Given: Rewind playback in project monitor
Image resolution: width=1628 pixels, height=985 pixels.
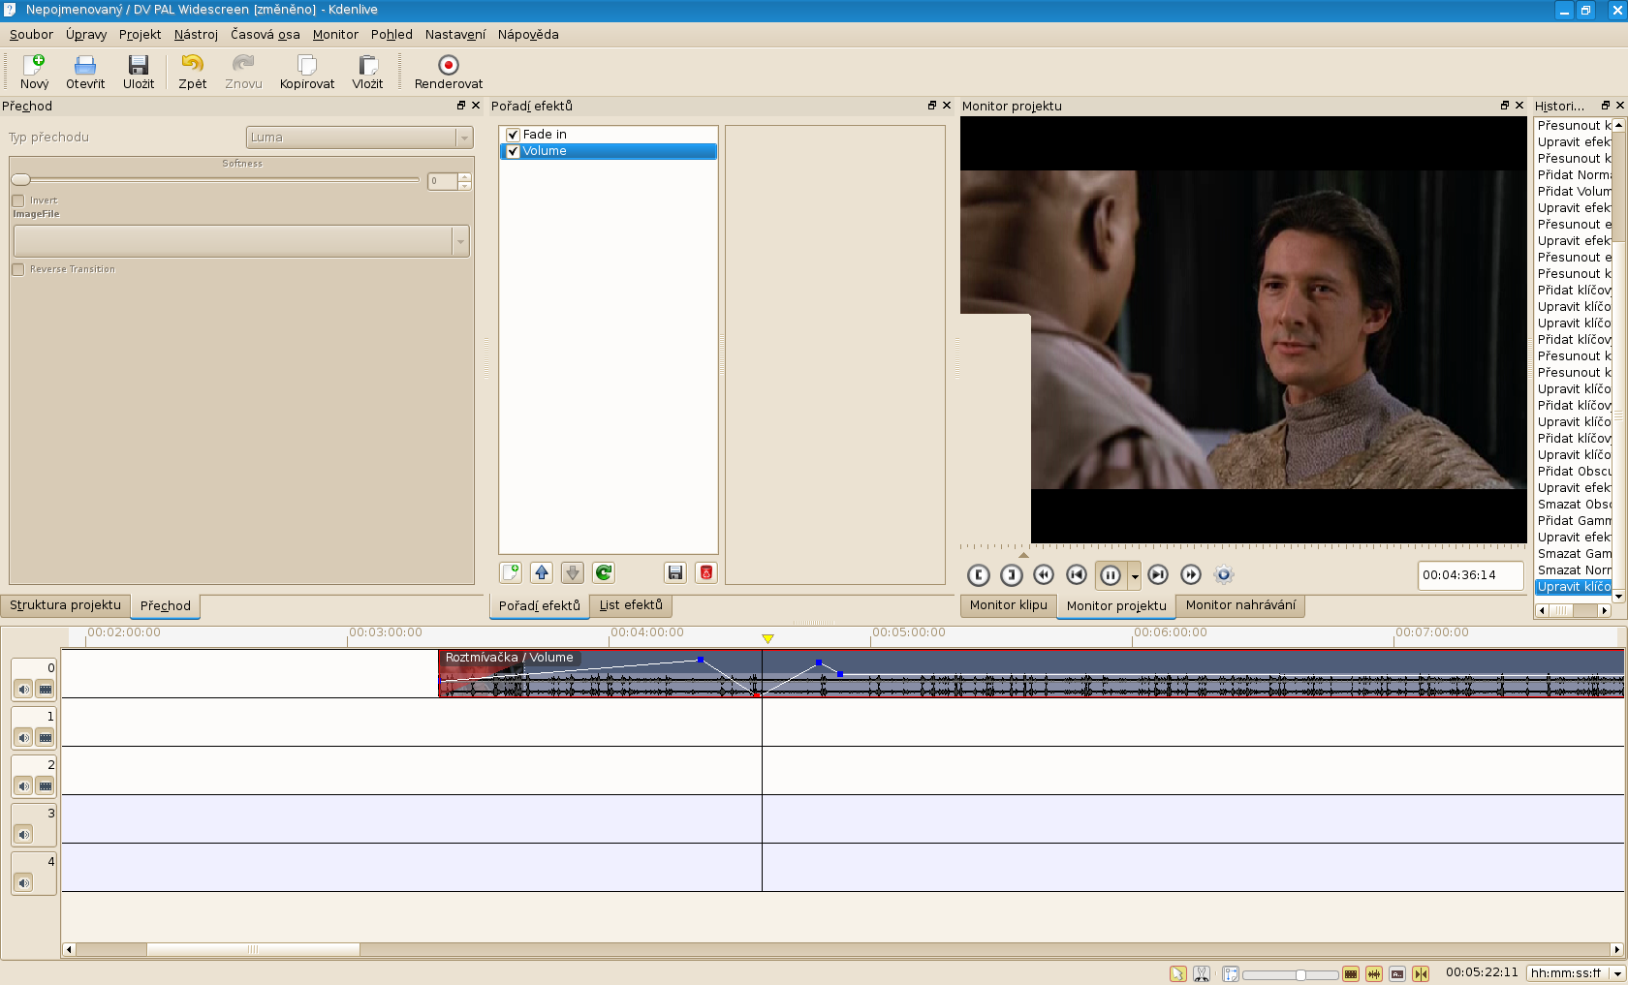Looking at the screenshot, I should point(1044,575).
